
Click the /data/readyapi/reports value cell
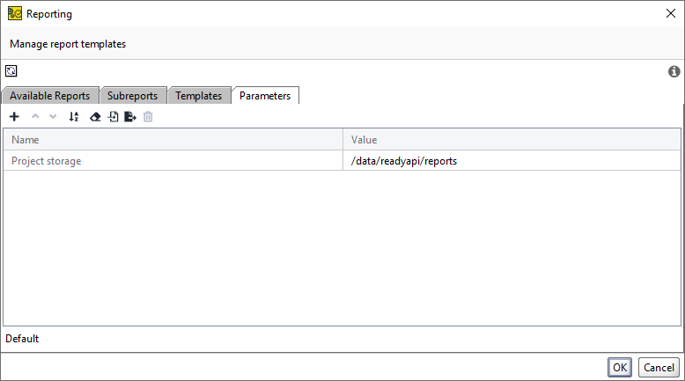512,161
